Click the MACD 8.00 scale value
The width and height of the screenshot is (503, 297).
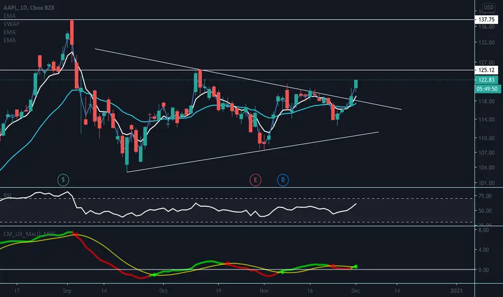point(484,230)
